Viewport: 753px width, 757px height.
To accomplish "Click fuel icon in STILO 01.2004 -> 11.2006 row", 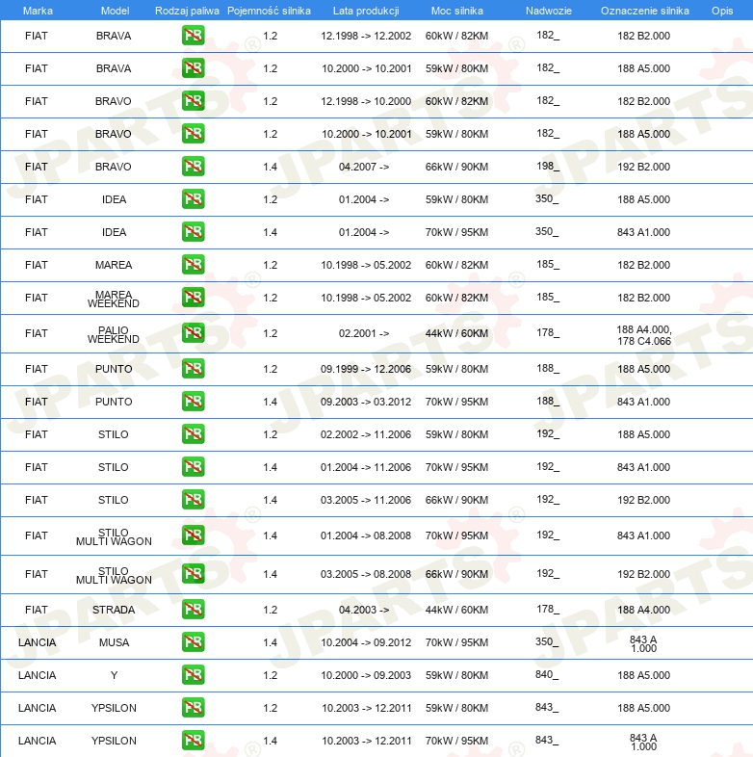I will pos(194,468).
